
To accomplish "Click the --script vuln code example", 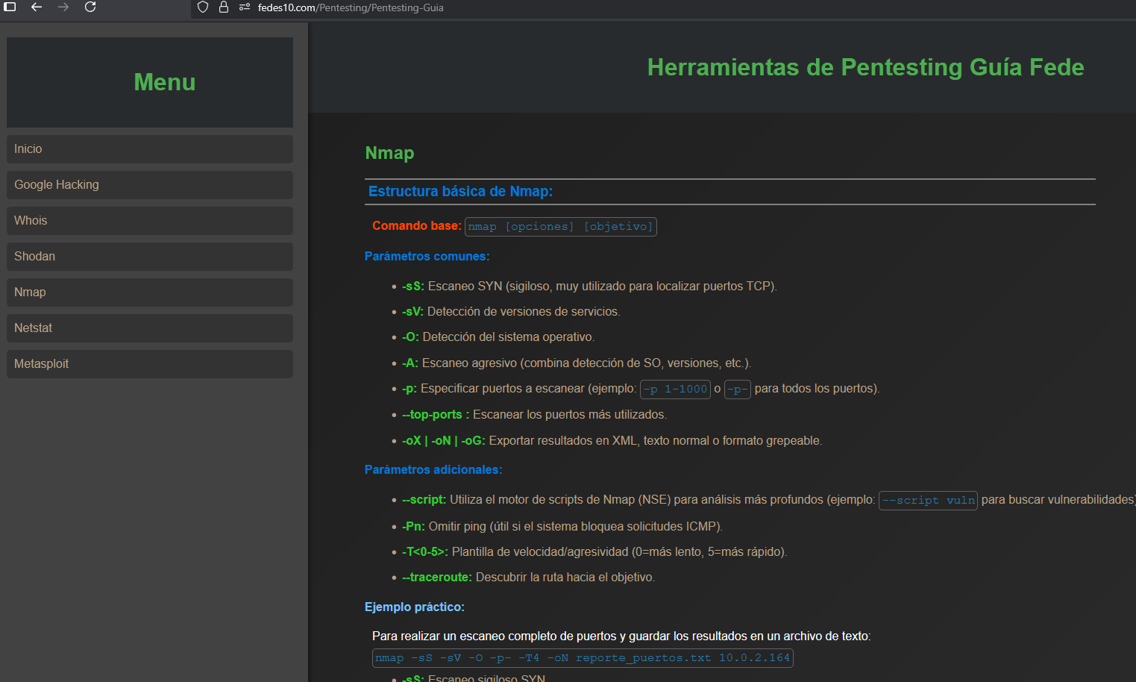I will click(x=928, y=500).
